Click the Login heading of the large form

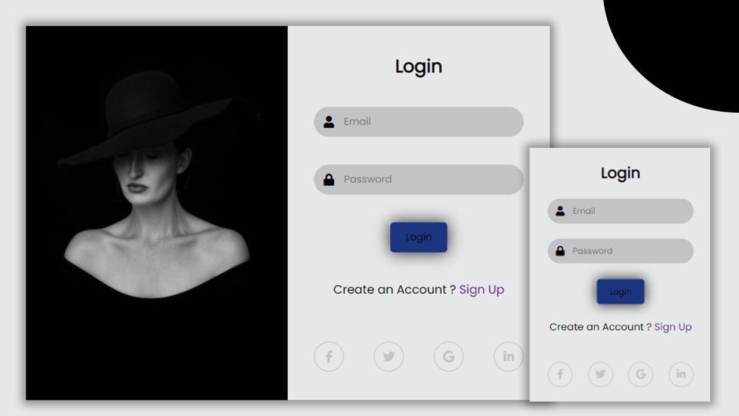point(419,67)
